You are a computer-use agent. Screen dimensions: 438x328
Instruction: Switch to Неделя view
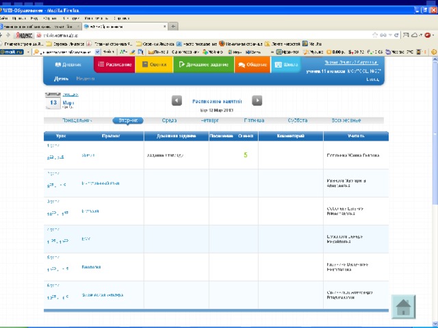[x=86, y=79]
